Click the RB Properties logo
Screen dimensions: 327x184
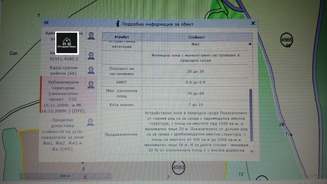[67, 43]
